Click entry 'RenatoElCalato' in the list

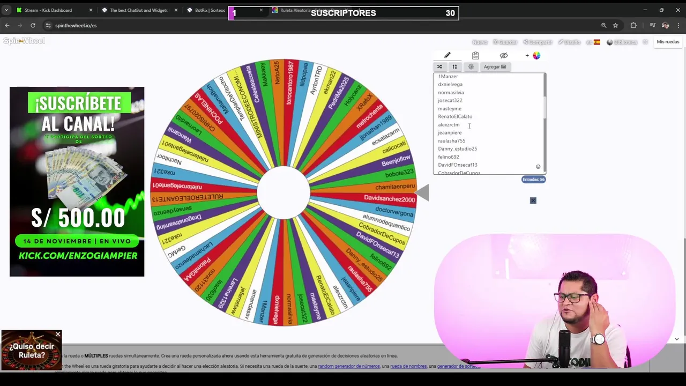click(455, 116)
